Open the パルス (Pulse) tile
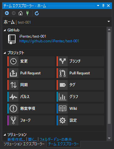Image resolution: width=114 pixels, height=149 pixels. point(31,97)
